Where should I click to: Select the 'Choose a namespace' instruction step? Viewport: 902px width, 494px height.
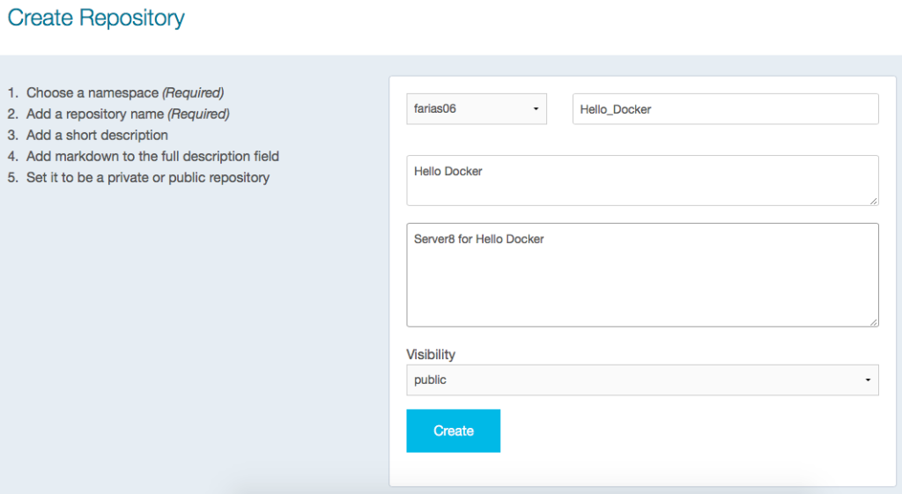click(92, 92)
